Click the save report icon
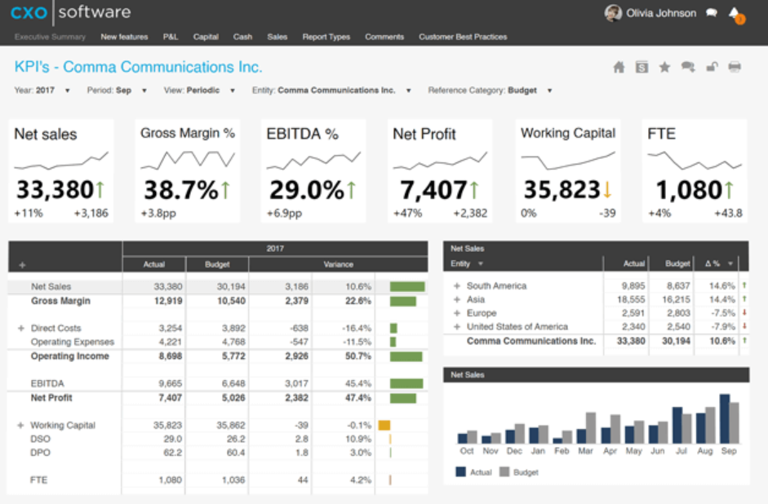Image resolution: width=768 pixels, height=504 pixels. (x=641, y=67)
